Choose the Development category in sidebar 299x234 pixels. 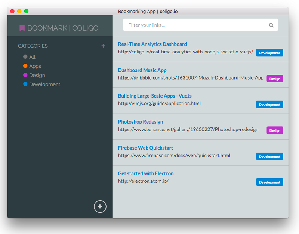pyautogui.click(x=44, y=84)
